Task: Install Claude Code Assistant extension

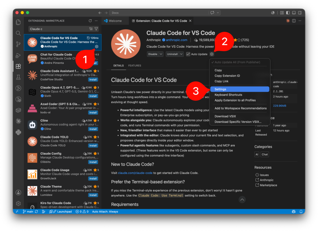Action: tap(93, 80)
